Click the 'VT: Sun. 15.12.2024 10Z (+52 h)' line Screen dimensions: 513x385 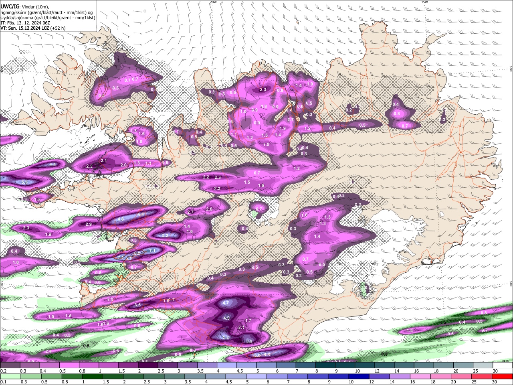(33, 28)
